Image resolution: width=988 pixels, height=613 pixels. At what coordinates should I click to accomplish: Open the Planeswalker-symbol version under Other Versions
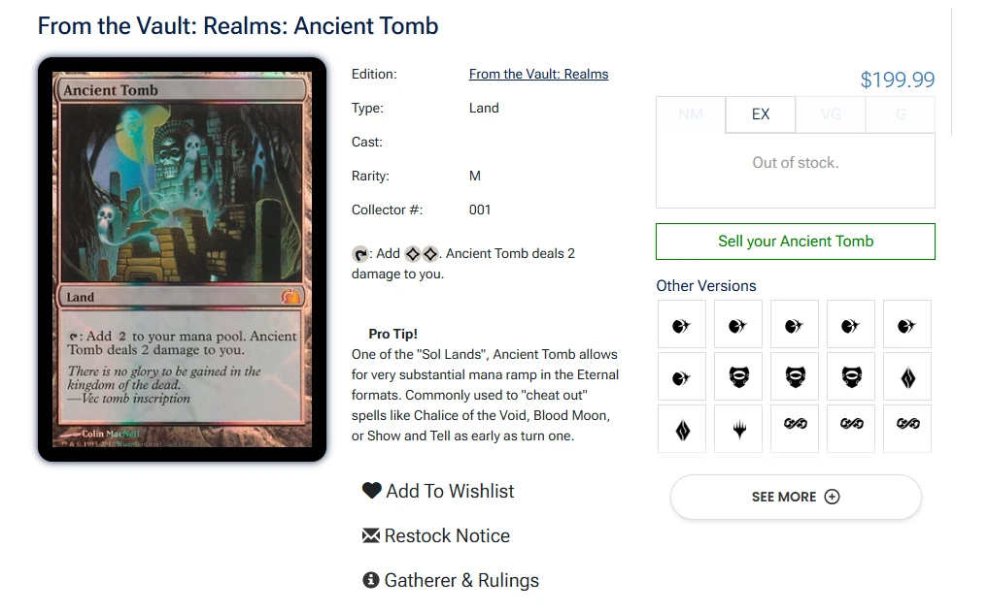738,429
